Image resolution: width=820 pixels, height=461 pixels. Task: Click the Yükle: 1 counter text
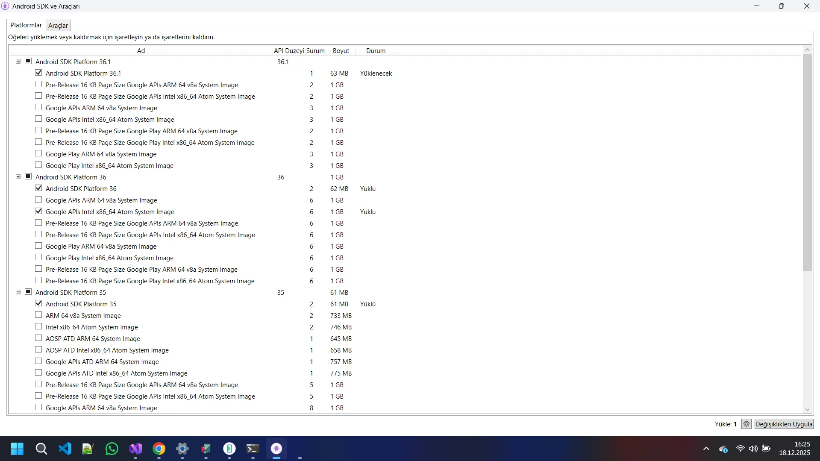point(726,424)
